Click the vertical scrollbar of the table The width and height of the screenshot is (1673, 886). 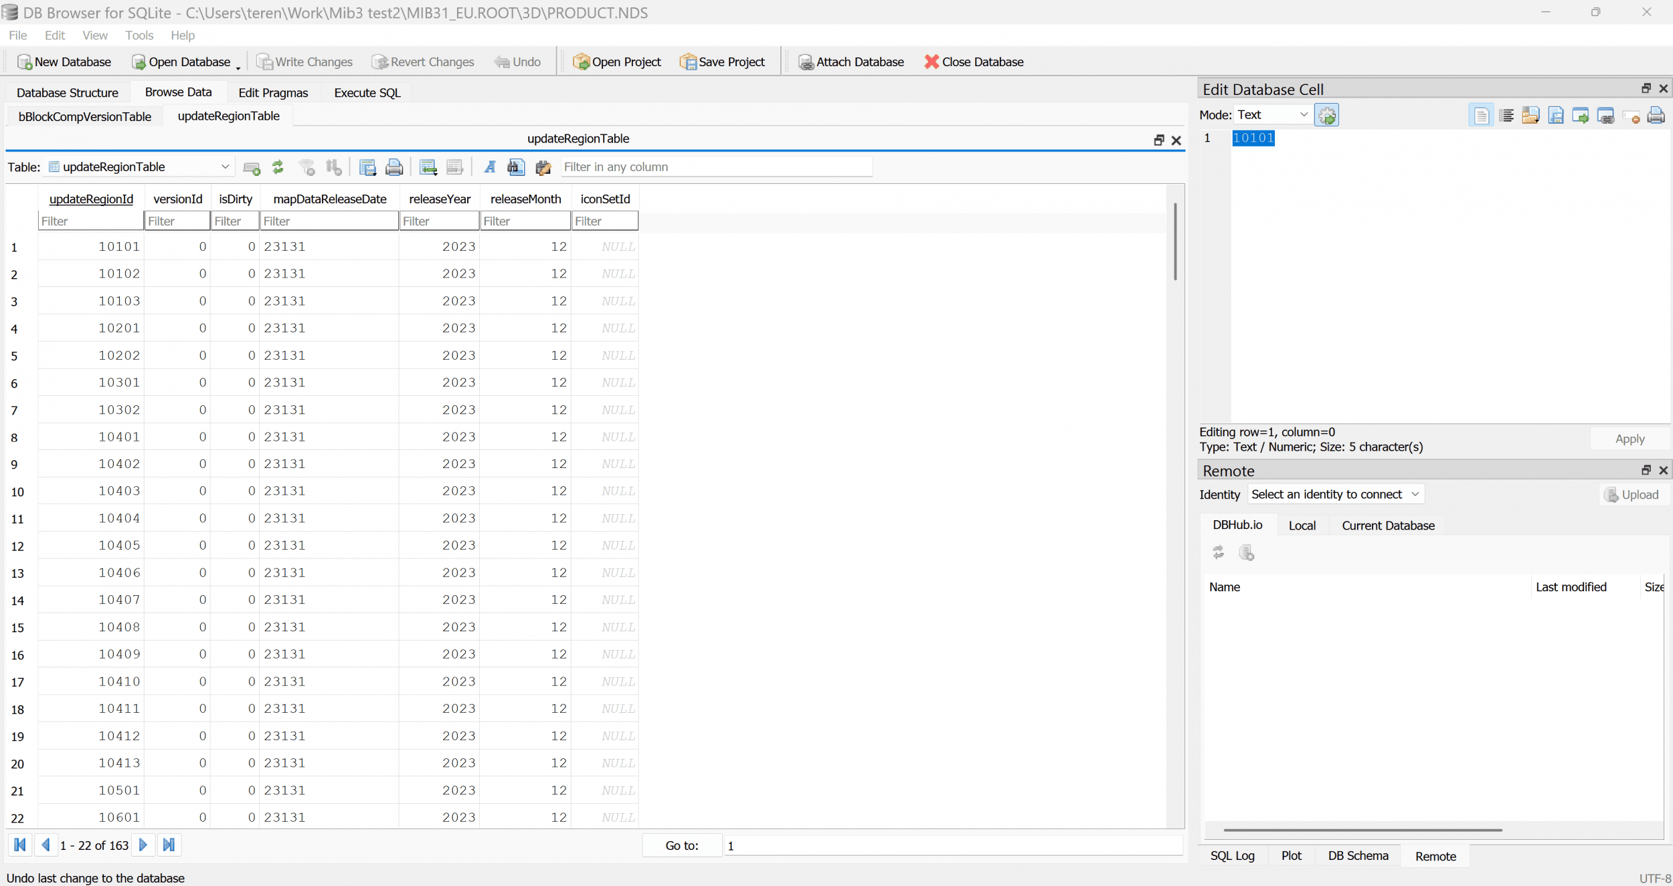1175,241
